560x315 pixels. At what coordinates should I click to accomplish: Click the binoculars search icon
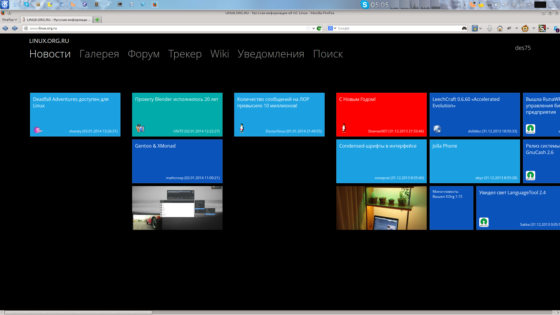pyautogui.click(x=464, y=28)
